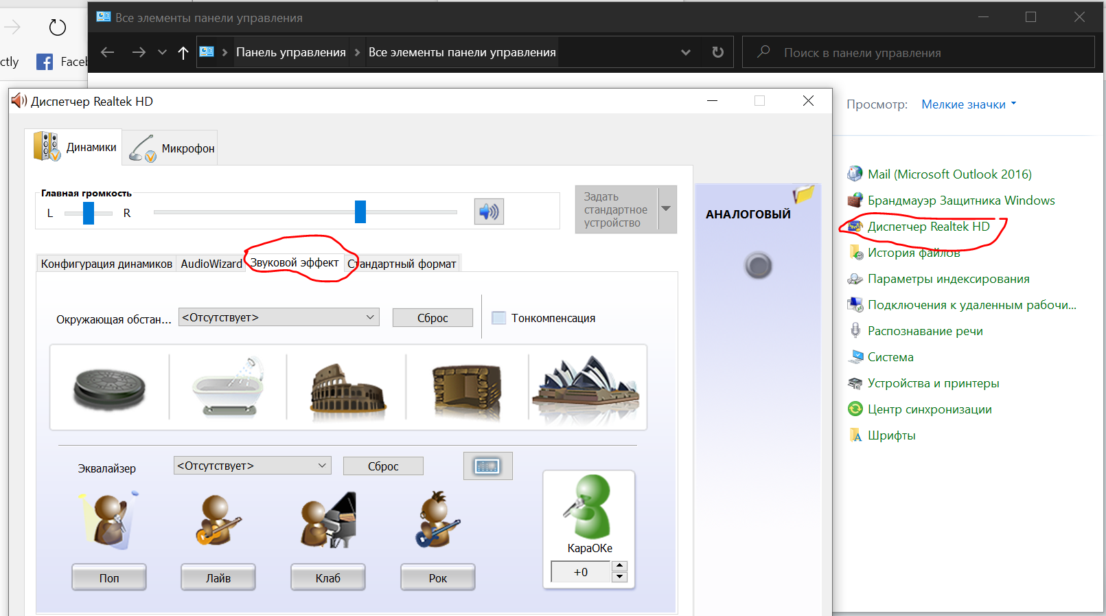Click the Windows Defender Firewall icon
1106x616 pixels.
(x=855, y=200)
